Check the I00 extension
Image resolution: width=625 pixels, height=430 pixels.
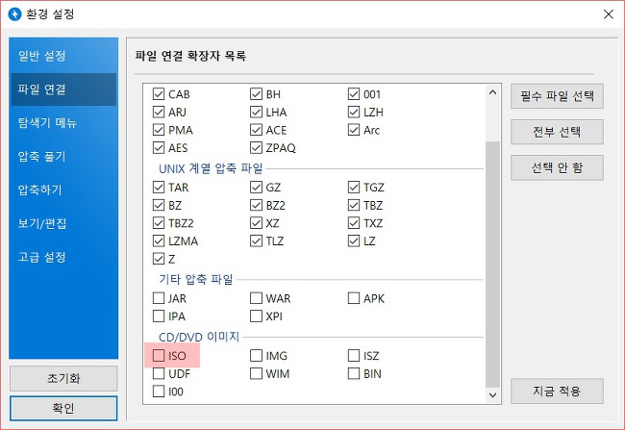click(x=159, y=392)
